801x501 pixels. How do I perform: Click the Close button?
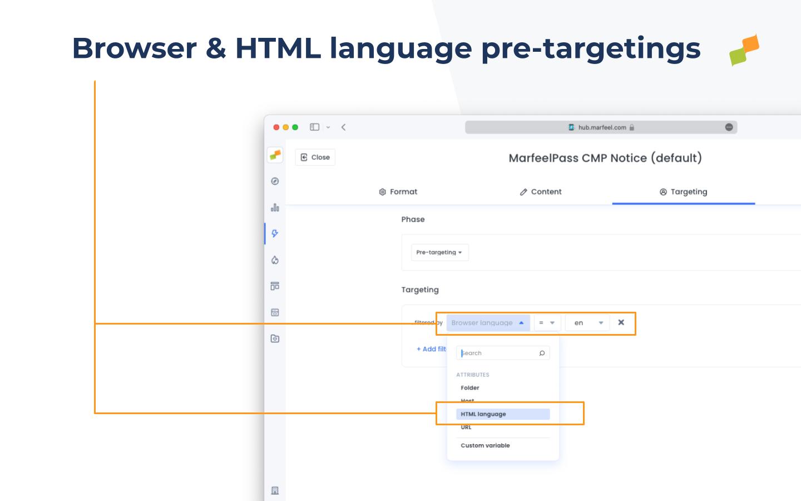315,156
